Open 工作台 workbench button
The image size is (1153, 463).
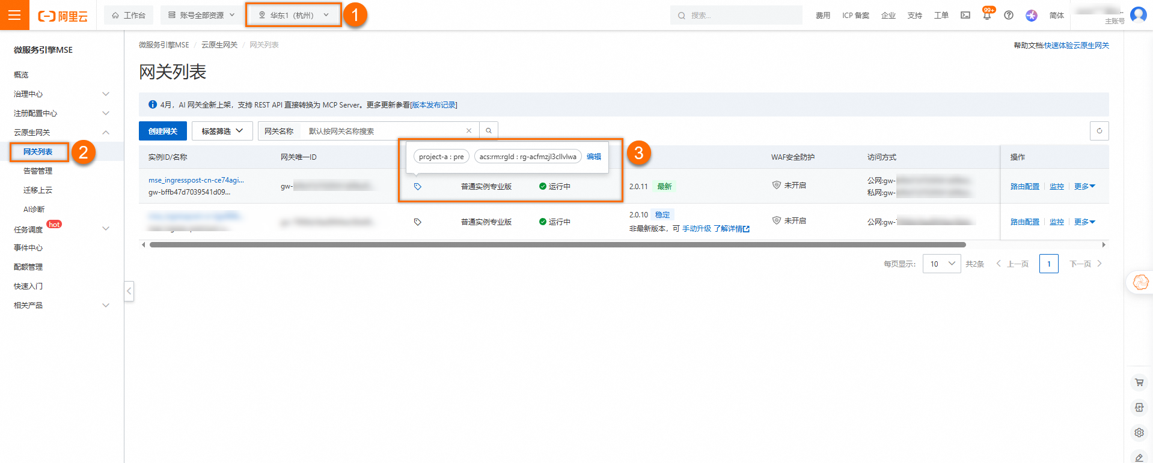pos(129,15)
